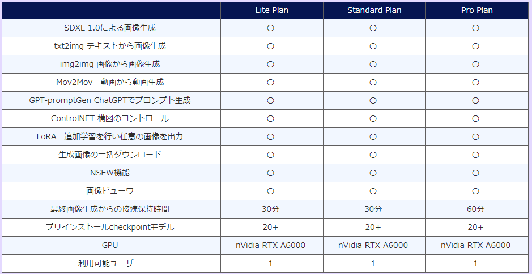532x274 pixels.
Task: Click the Lite Plan circle for Mov2Mov
Action: point(271,82)
